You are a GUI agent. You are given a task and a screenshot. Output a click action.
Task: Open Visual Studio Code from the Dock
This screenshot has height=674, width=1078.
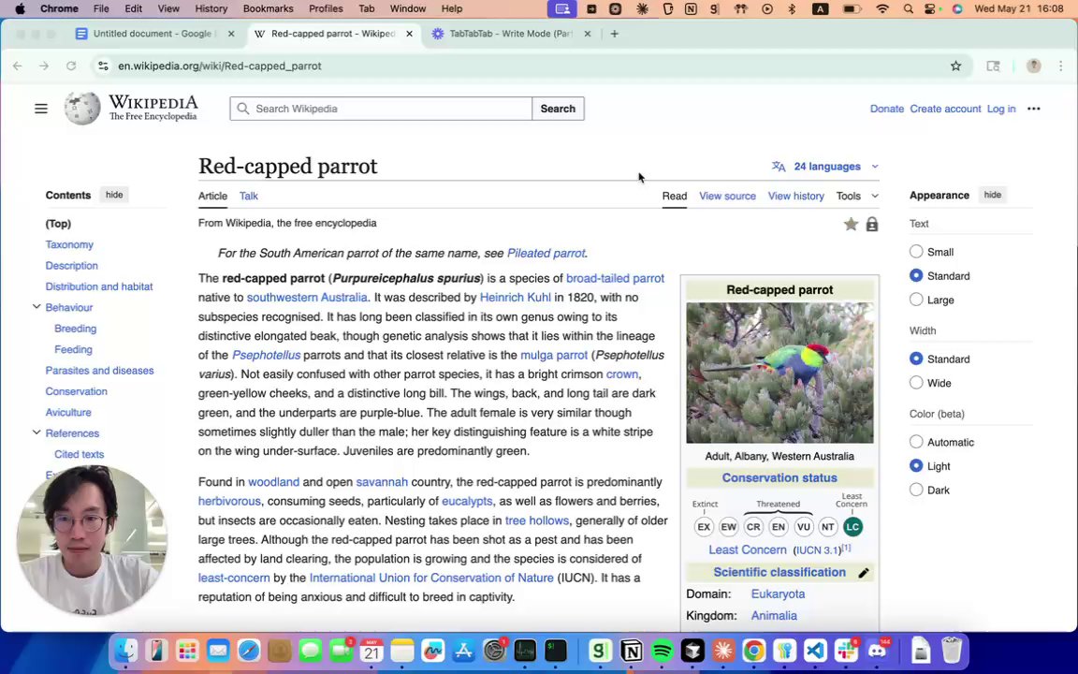pos(815,650)
